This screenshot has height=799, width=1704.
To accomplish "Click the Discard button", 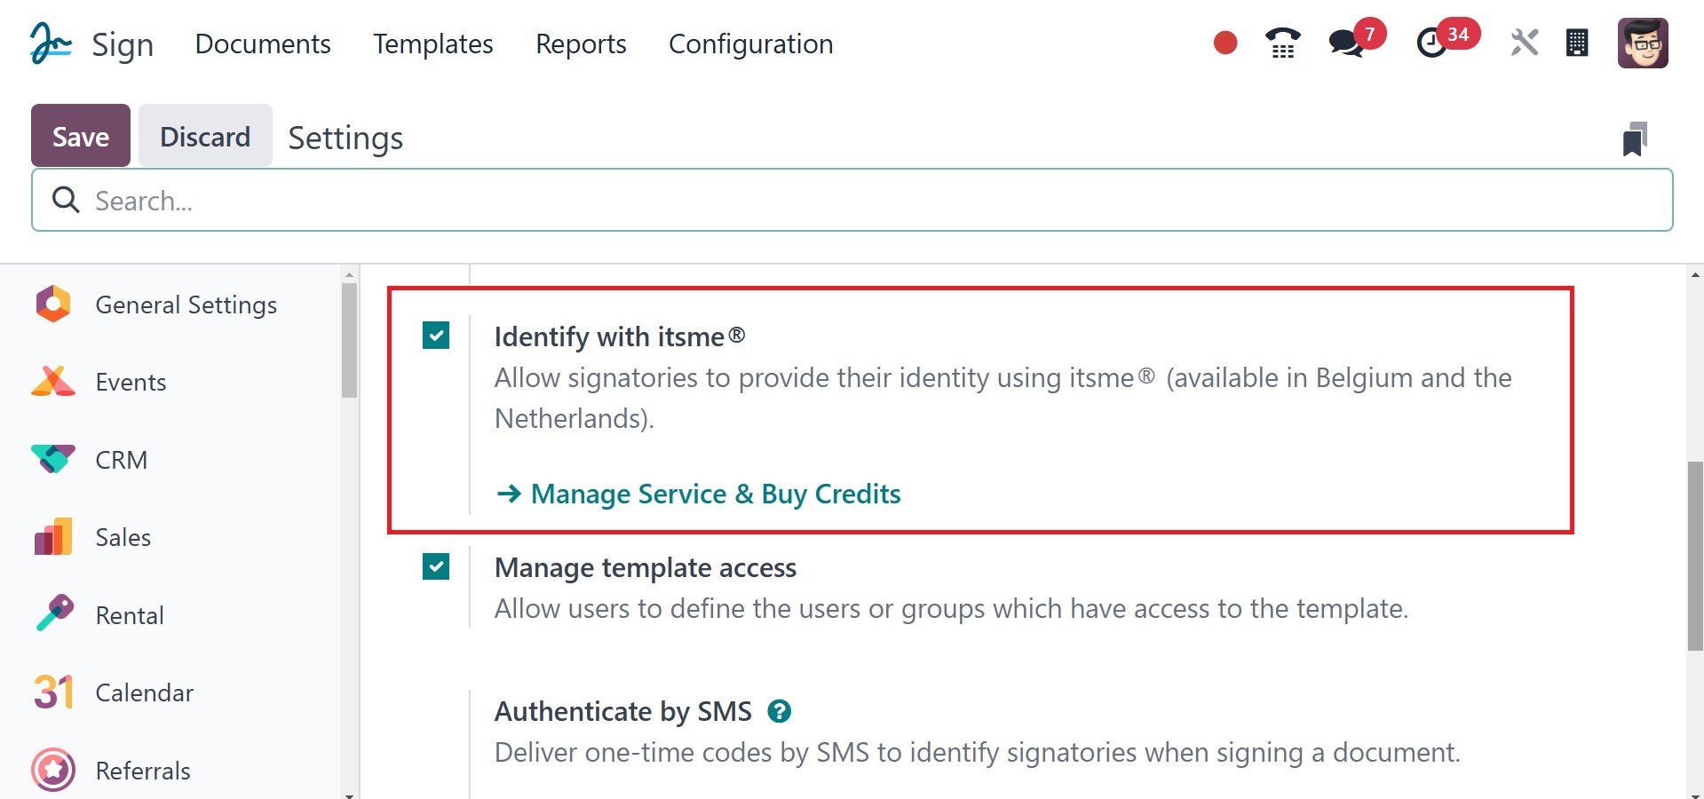I will (205, 136).
